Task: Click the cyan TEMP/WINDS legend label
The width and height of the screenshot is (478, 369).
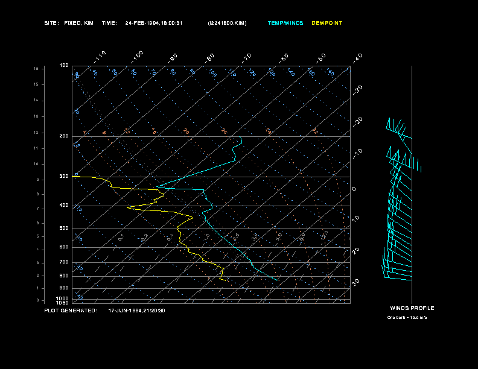Action: coord(285,23)
